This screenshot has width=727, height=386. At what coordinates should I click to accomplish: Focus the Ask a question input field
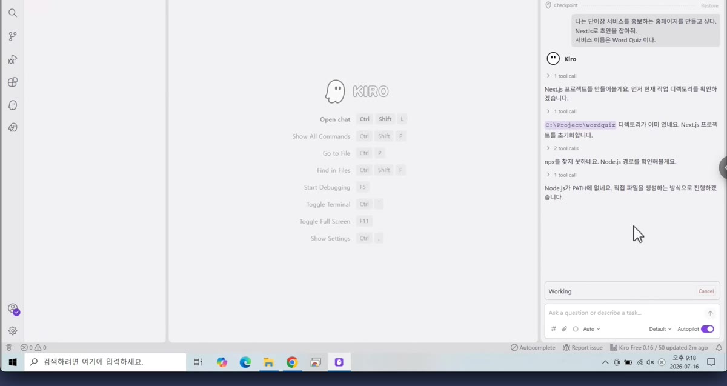[x=624, y=313]
